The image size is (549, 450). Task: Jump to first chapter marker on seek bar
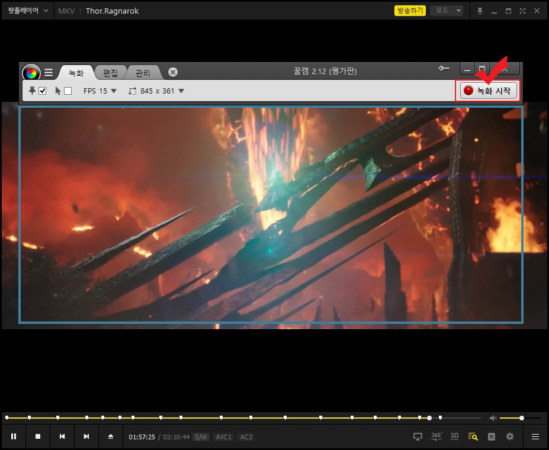pos(7,417)
